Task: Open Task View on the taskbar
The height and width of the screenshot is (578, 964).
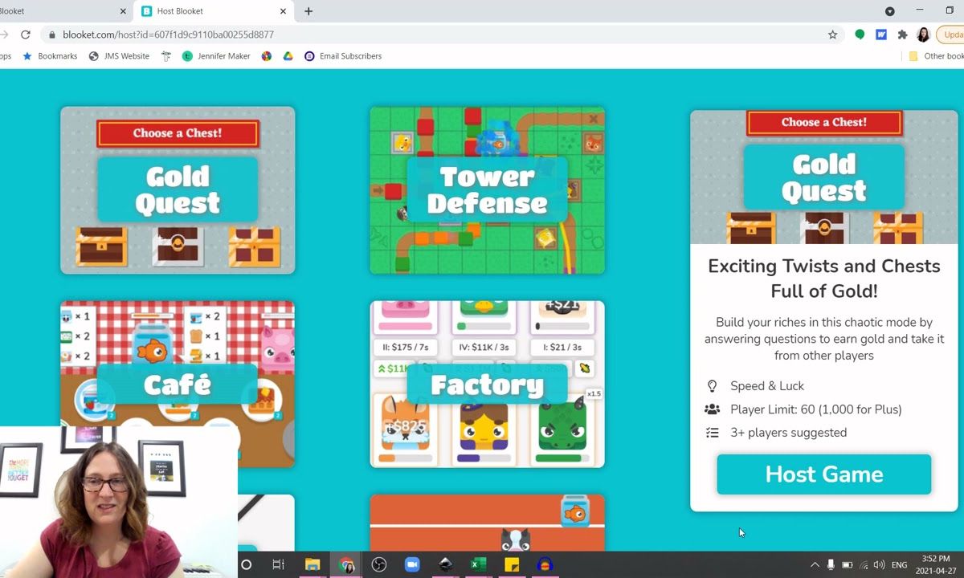Action: click(x=278, y=564)
